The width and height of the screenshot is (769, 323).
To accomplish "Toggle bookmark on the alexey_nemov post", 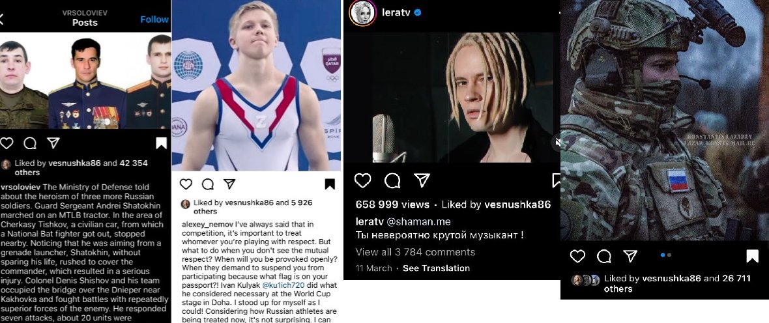I will pos(330,184).
